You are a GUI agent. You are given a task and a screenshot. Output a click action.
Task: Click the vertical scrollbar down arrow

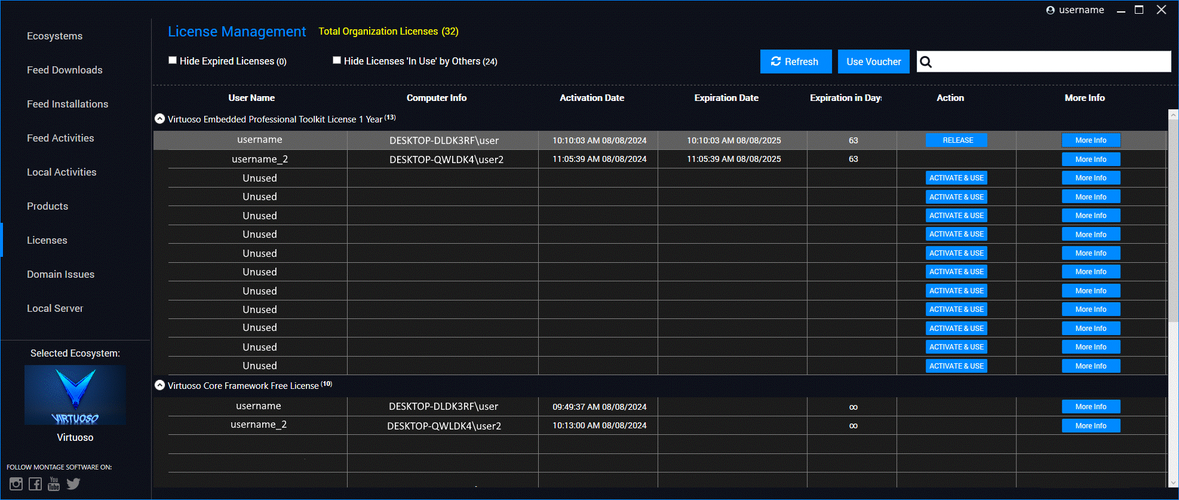tap(1173, 483)
